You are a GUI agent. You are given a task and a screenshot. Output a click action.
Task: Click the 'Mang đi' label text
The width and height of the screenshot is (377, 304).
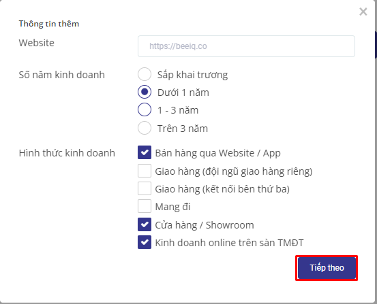click(x=172, y=207)
